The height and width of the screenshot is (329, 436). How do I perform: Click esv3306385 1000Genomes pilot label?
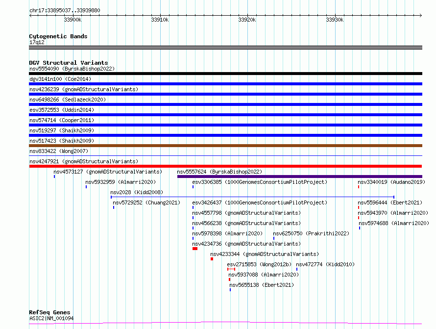260,182
